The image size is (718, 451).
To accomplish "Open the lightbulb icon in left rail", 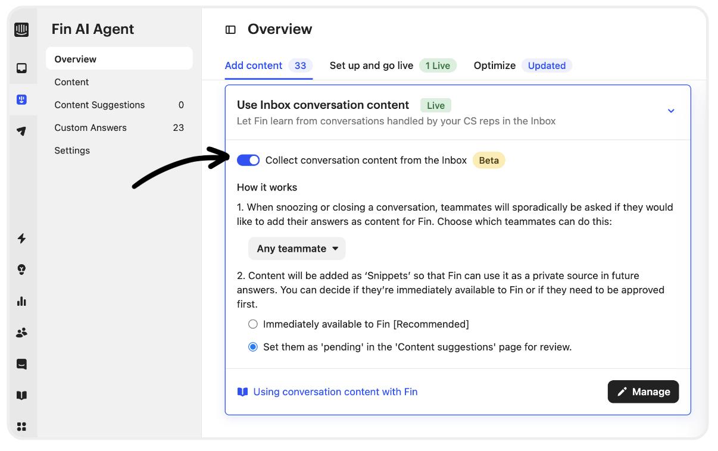I will 21,270.
